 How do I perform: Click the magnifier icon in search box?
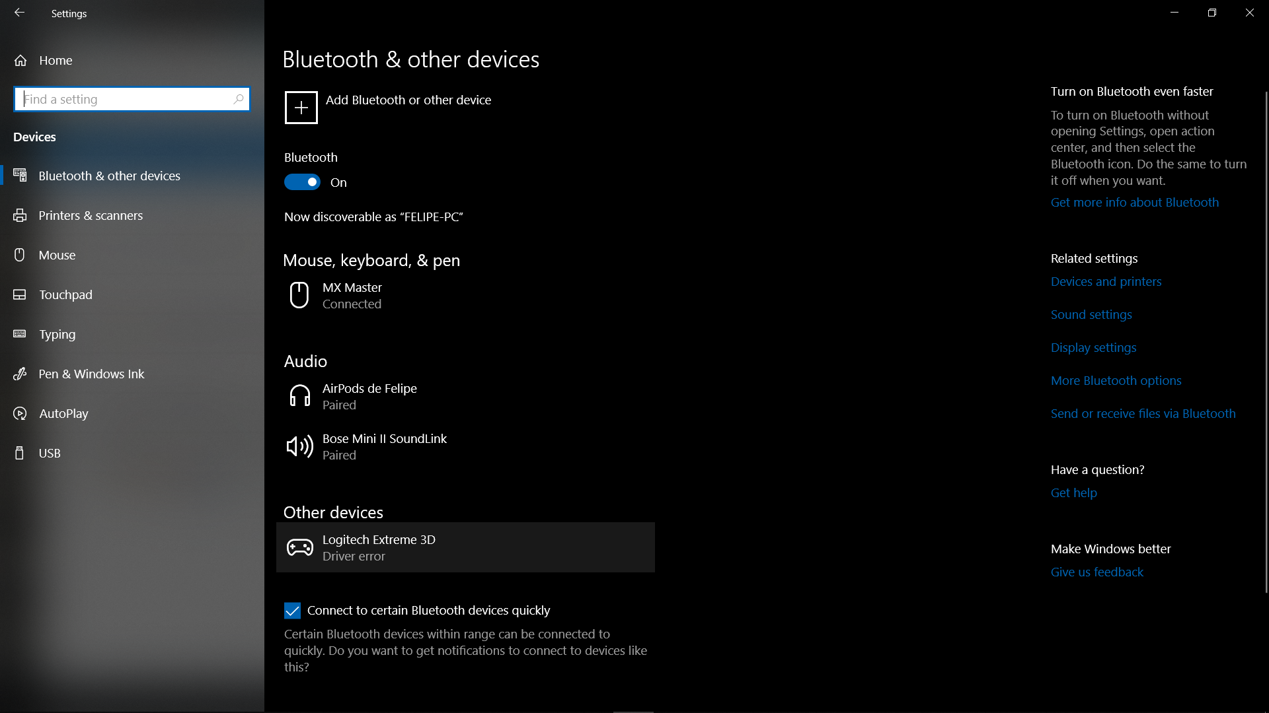(239, 99)
